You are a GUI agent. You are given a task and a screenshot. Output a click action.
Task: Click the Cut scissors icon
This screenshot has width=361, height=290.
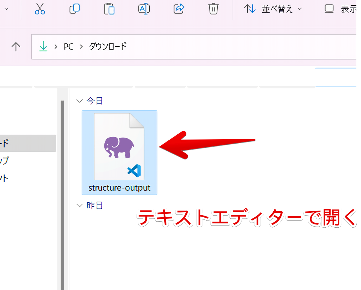coord(40,9)
